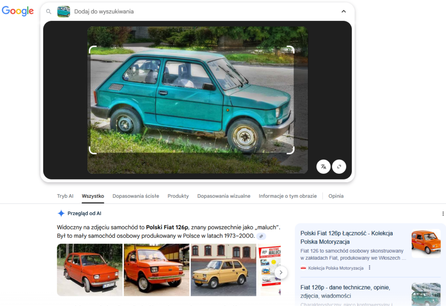Click the Opinia feedback link
The width and height of the screenshot is (446, 306).
(x=336, y=196)
